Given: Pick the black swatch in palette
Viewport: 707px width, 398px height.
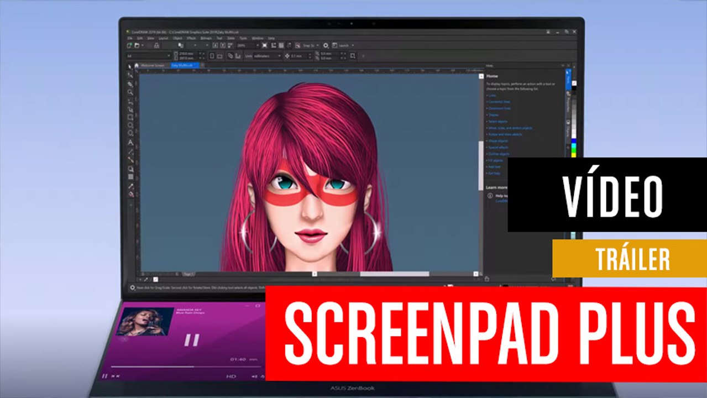Looking at the screenshot, I should 574,88.
